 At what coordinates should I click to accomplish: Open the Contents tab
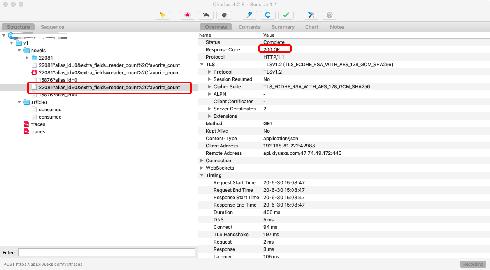(x=249, y=27)
